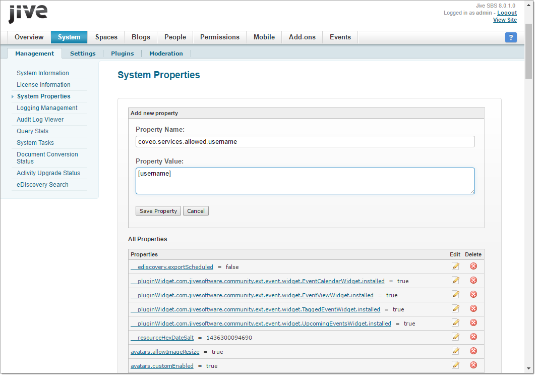This screenshot has height=376, width=536.
Task: Click inside the Property Value field
Action: click(305, 180)
